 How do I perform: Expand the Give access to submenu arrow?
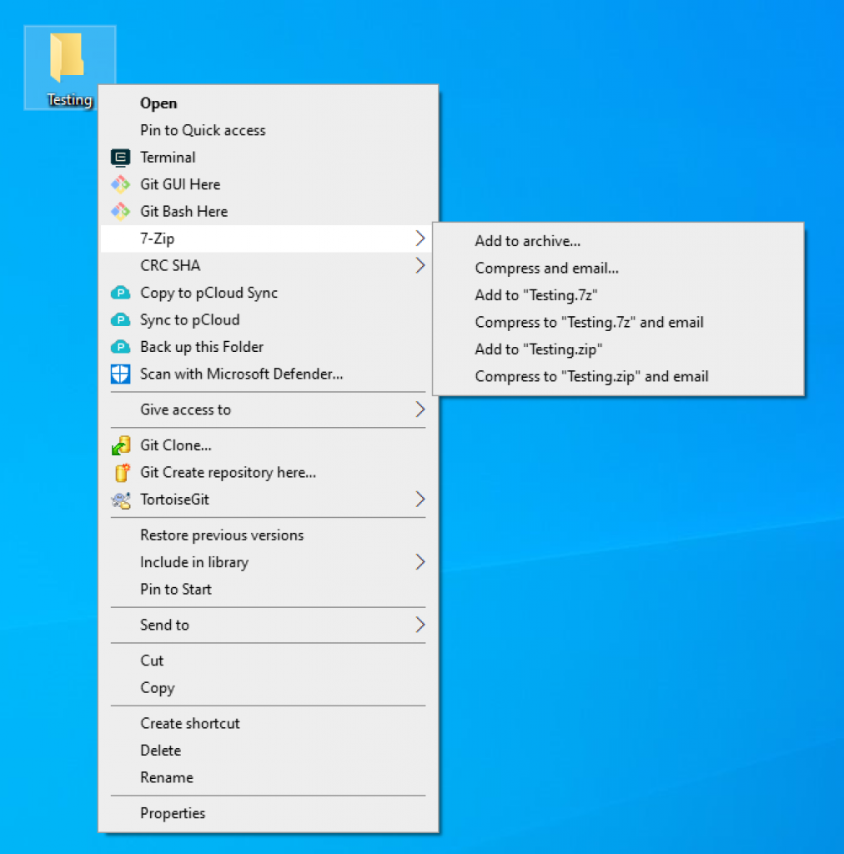pos(419,409)
